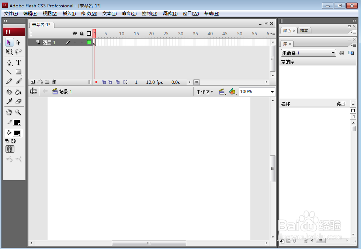The image size is (361, 249).
Task: Open the 帮助(H) menu
Action: (212, 14)
